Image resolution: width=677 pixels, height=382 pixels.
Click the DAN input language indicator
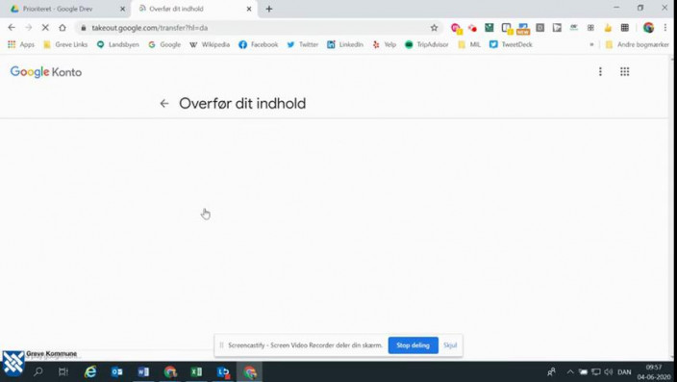click(624, 371)
